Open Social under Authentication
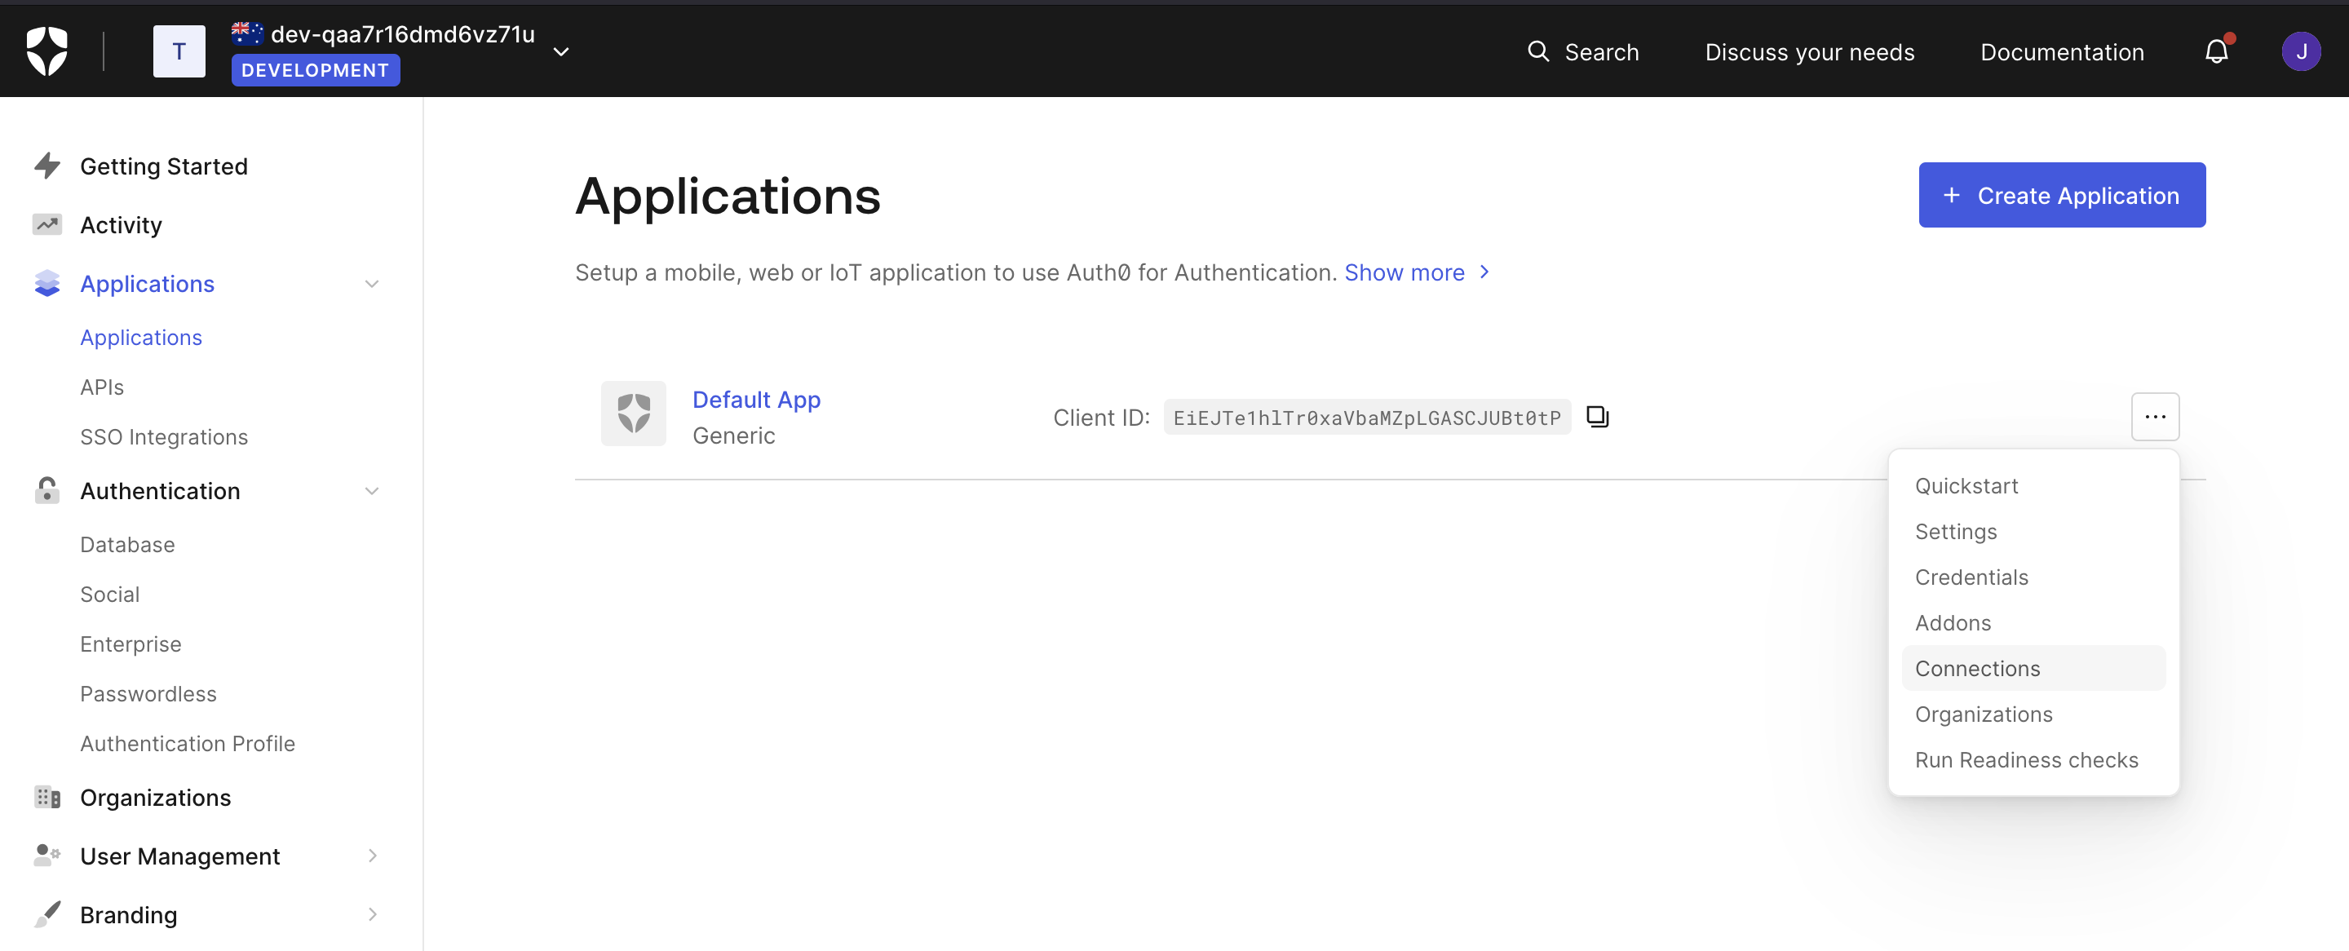Viewport: 2349px width, 951px height. 110,594
